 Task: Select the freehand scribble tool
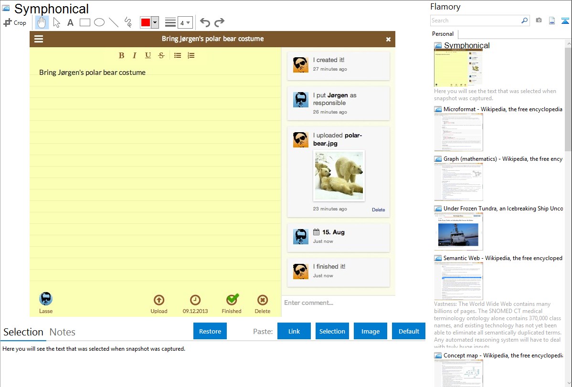coord(127,22)
